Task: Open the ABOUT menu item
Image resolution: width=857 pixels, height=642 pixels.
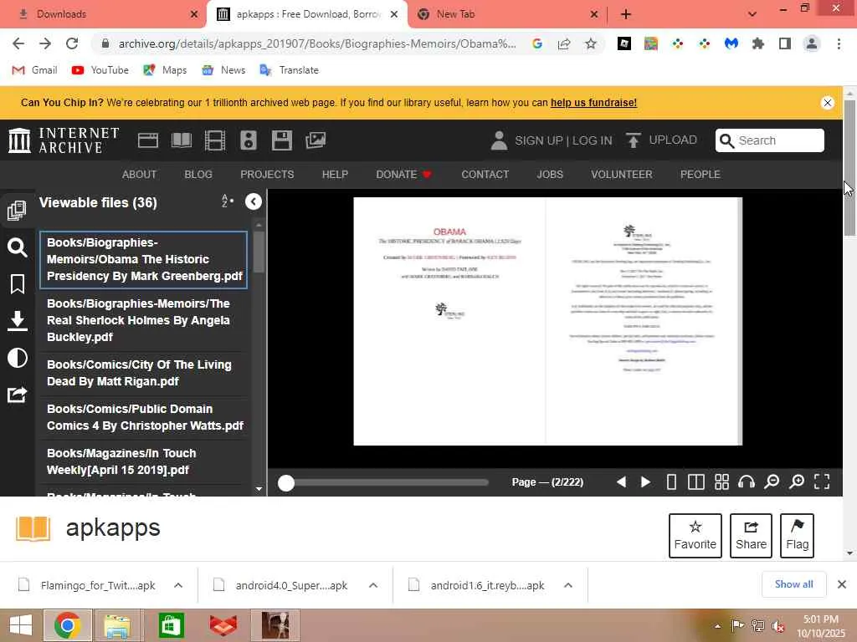Action: click(140, 175)
